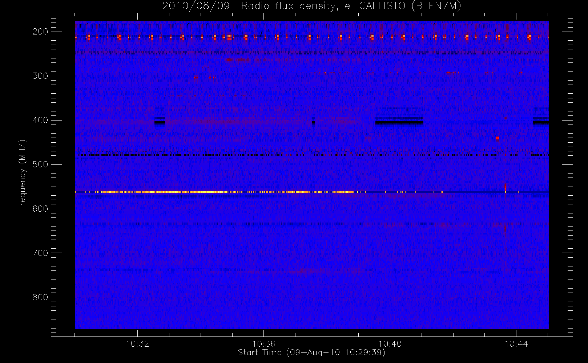Click the 800 frequency tick label

(40, 297)
